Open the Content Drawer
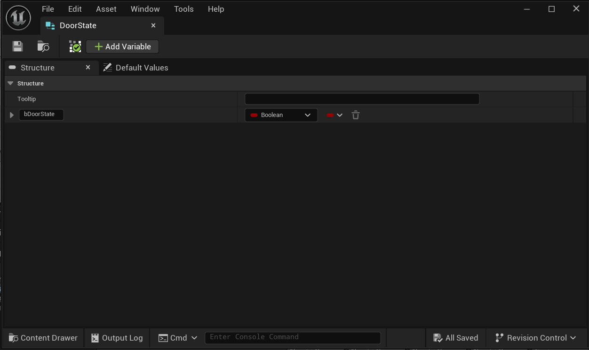 tap(43, 338)
